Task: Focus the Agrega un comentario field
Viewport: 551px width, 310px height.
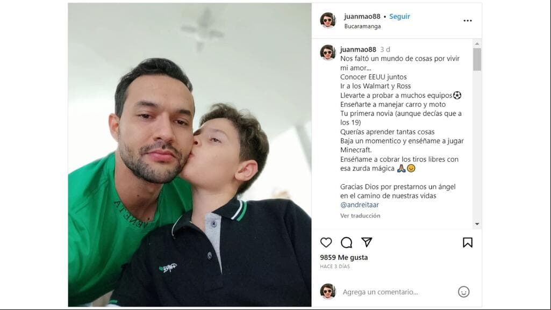Action: point(397,292)
